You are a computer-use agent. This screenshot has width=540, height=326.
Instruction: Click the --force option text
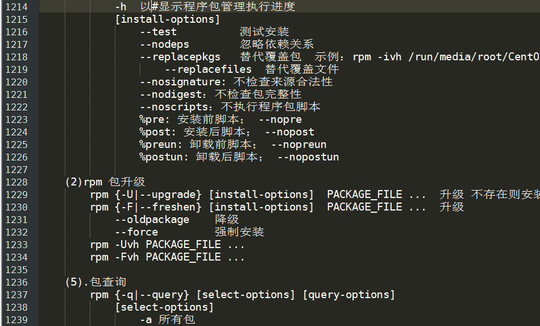pyautogui.click(x=136, y=232)
